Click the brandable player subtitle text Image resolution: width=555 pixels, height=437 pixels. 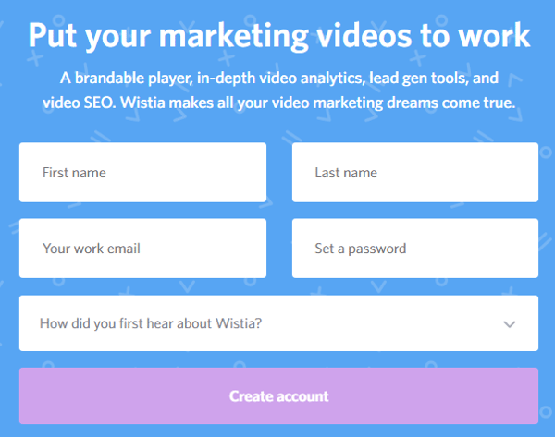pyautogui.click(x=279, y=91)
